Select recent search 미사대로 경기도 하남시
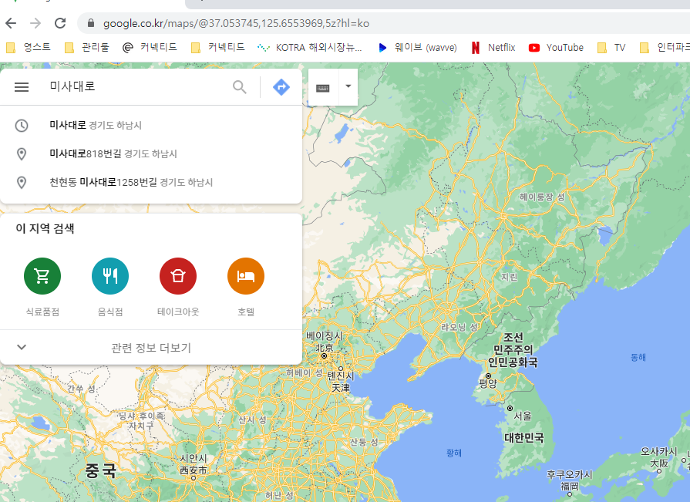This screenshot has width=690, height=502. [x=96, y=126]
